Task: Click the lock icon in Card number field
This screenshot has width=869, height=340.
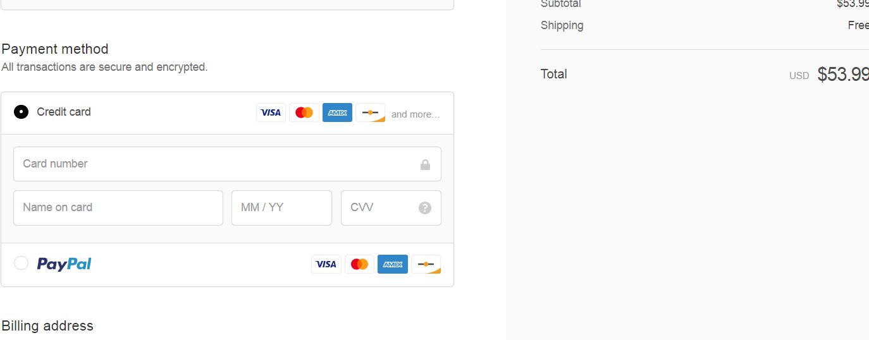Action: [425, 164]
